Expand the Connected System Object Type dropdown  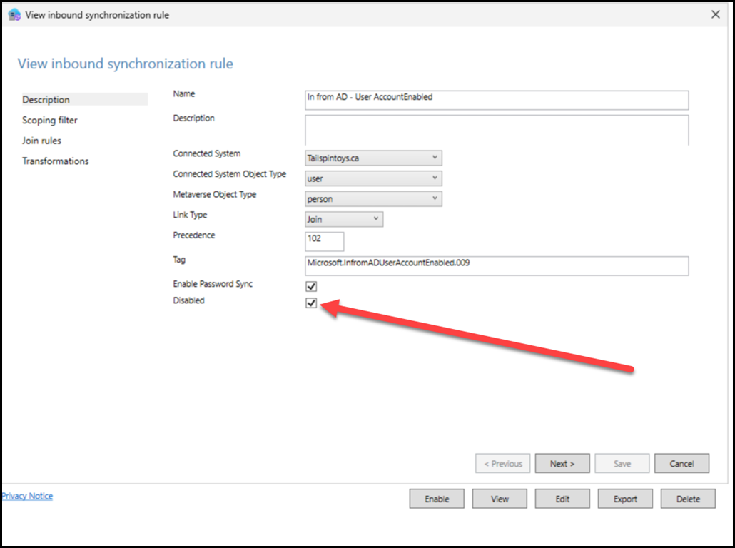tap(373, 178)
